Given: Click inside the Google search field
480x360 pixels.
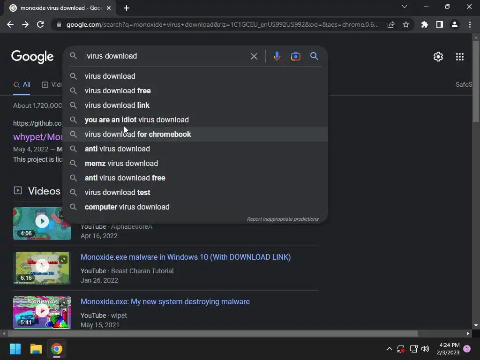Looking at the screenshot, I should tap(165, 56).
